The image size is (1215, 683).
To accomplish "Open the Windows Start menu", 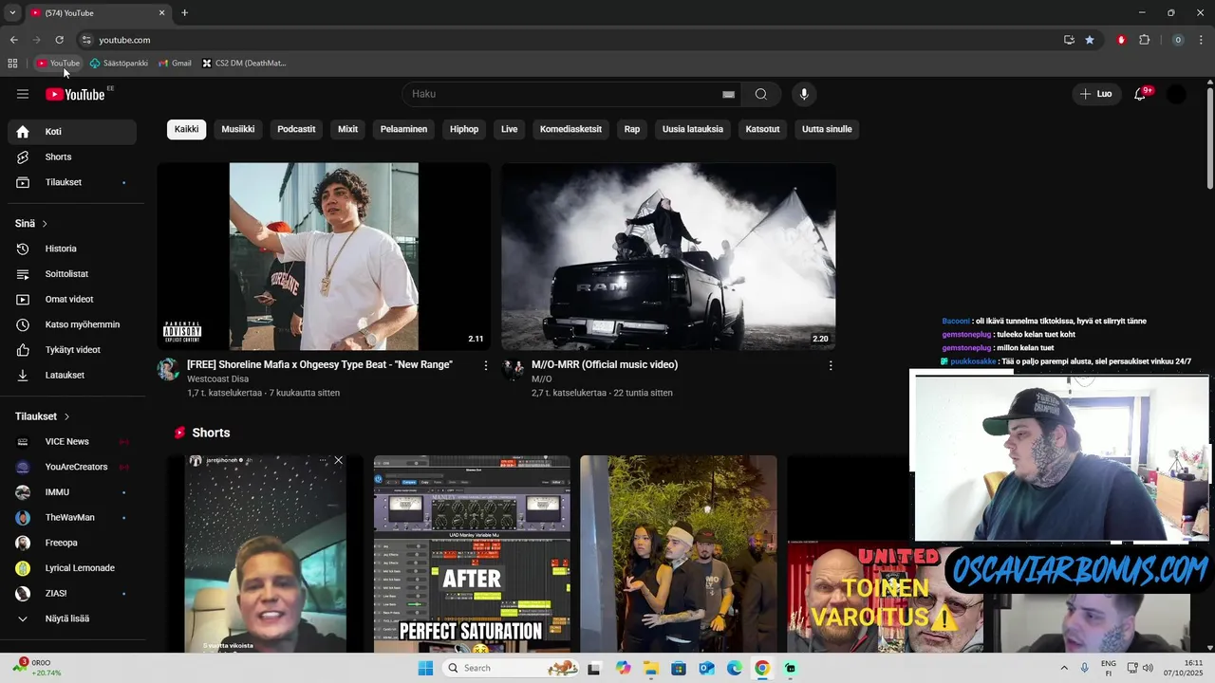I will 425,668.
